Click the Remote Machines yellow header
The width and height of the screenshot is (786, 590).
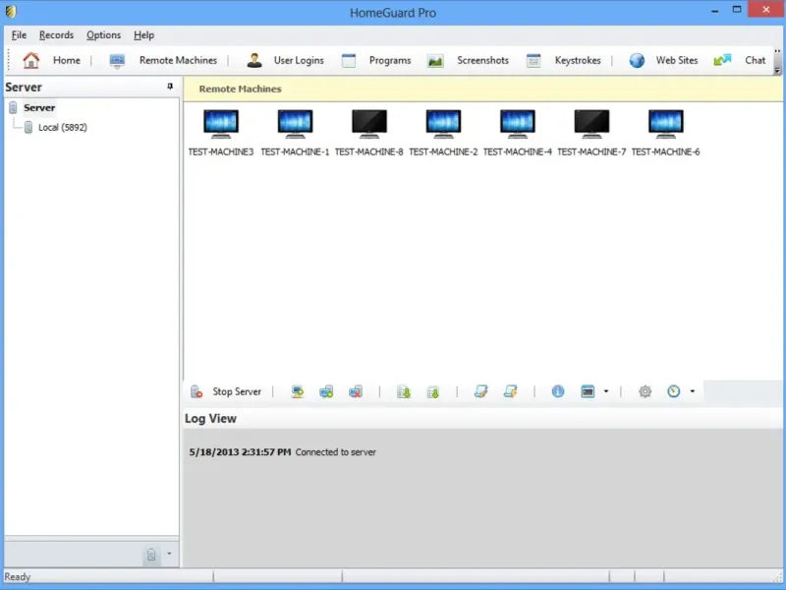(482, 89)
